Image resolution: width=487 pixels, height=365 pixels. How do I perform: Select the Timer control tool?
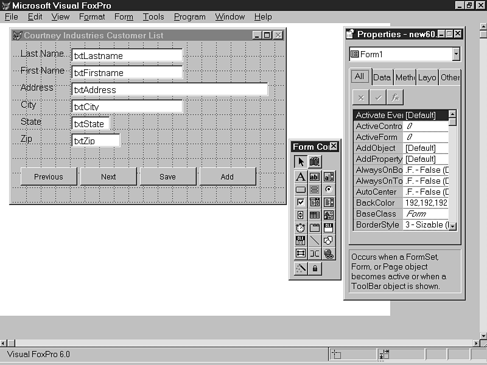click(300, 228)
